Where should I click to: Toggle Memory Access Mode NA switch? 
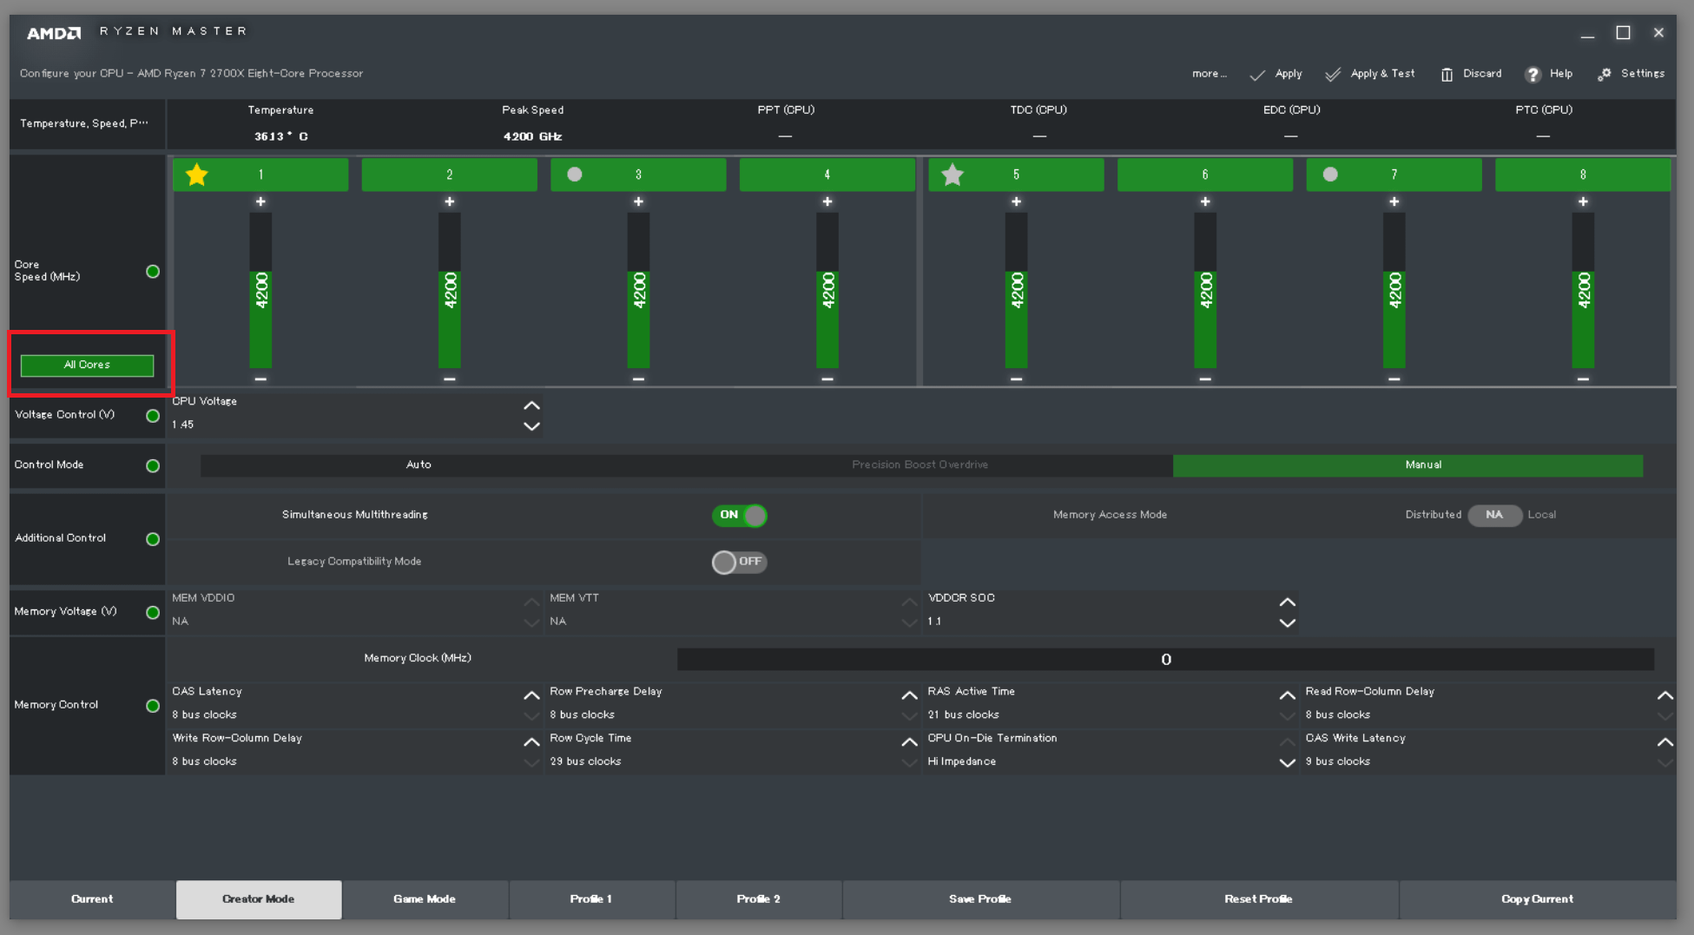[x=1494, y=516]
